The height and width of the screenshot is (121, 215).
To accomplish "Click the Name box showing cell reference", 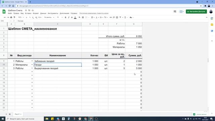I will point(6,21).
